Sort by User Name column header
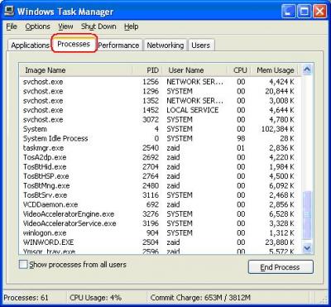The width and height of the screenshot is (331, 307). [194, 70]
